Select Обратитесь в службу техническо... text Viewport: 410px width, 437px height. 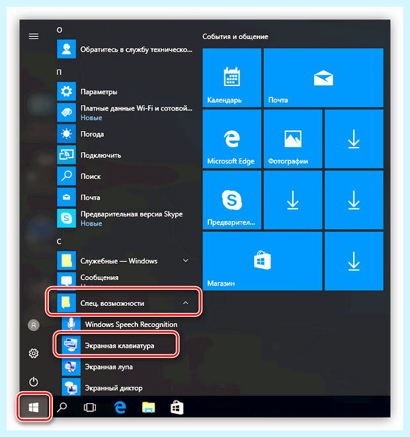tap(136, 50)
